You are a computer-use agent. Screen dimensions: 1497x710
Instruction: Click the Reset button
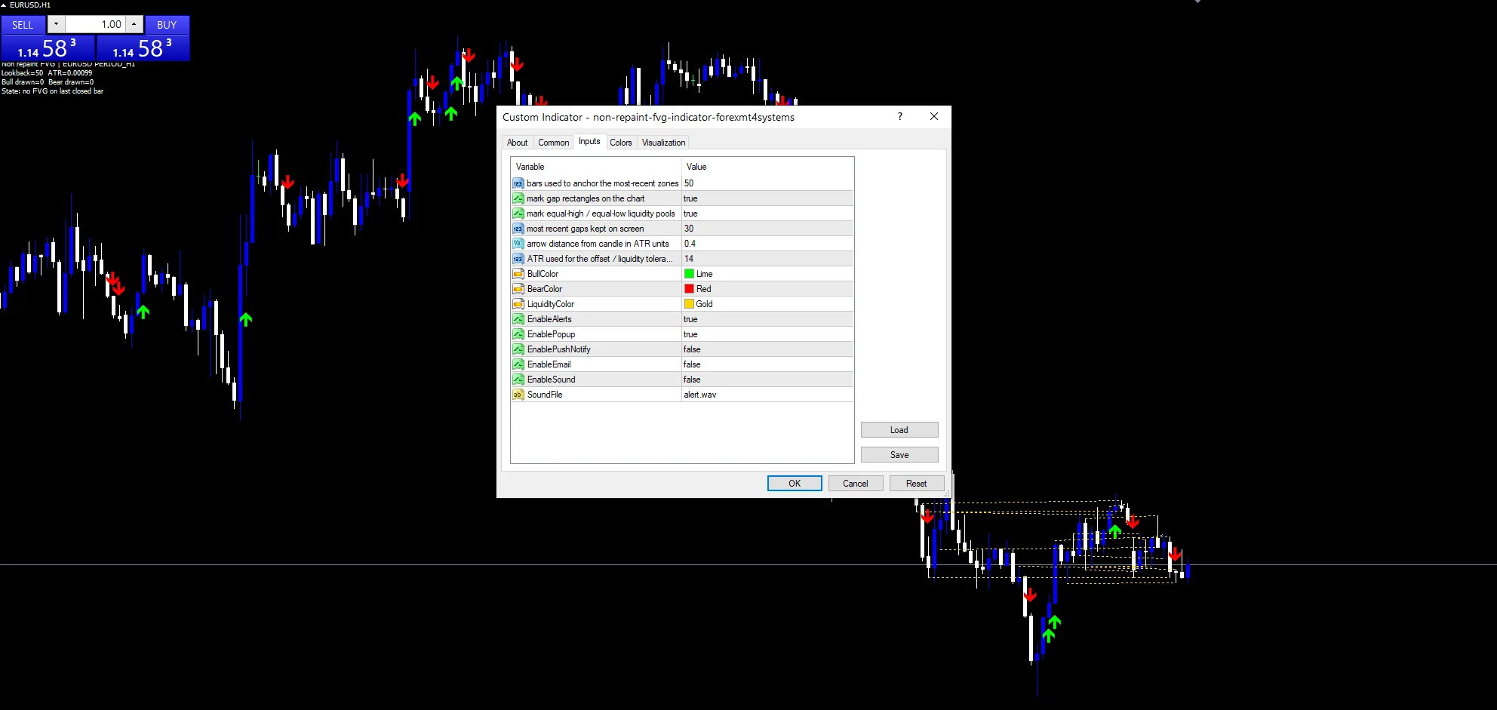click(916, 484)
